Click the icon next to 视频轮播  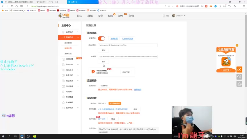63,59
